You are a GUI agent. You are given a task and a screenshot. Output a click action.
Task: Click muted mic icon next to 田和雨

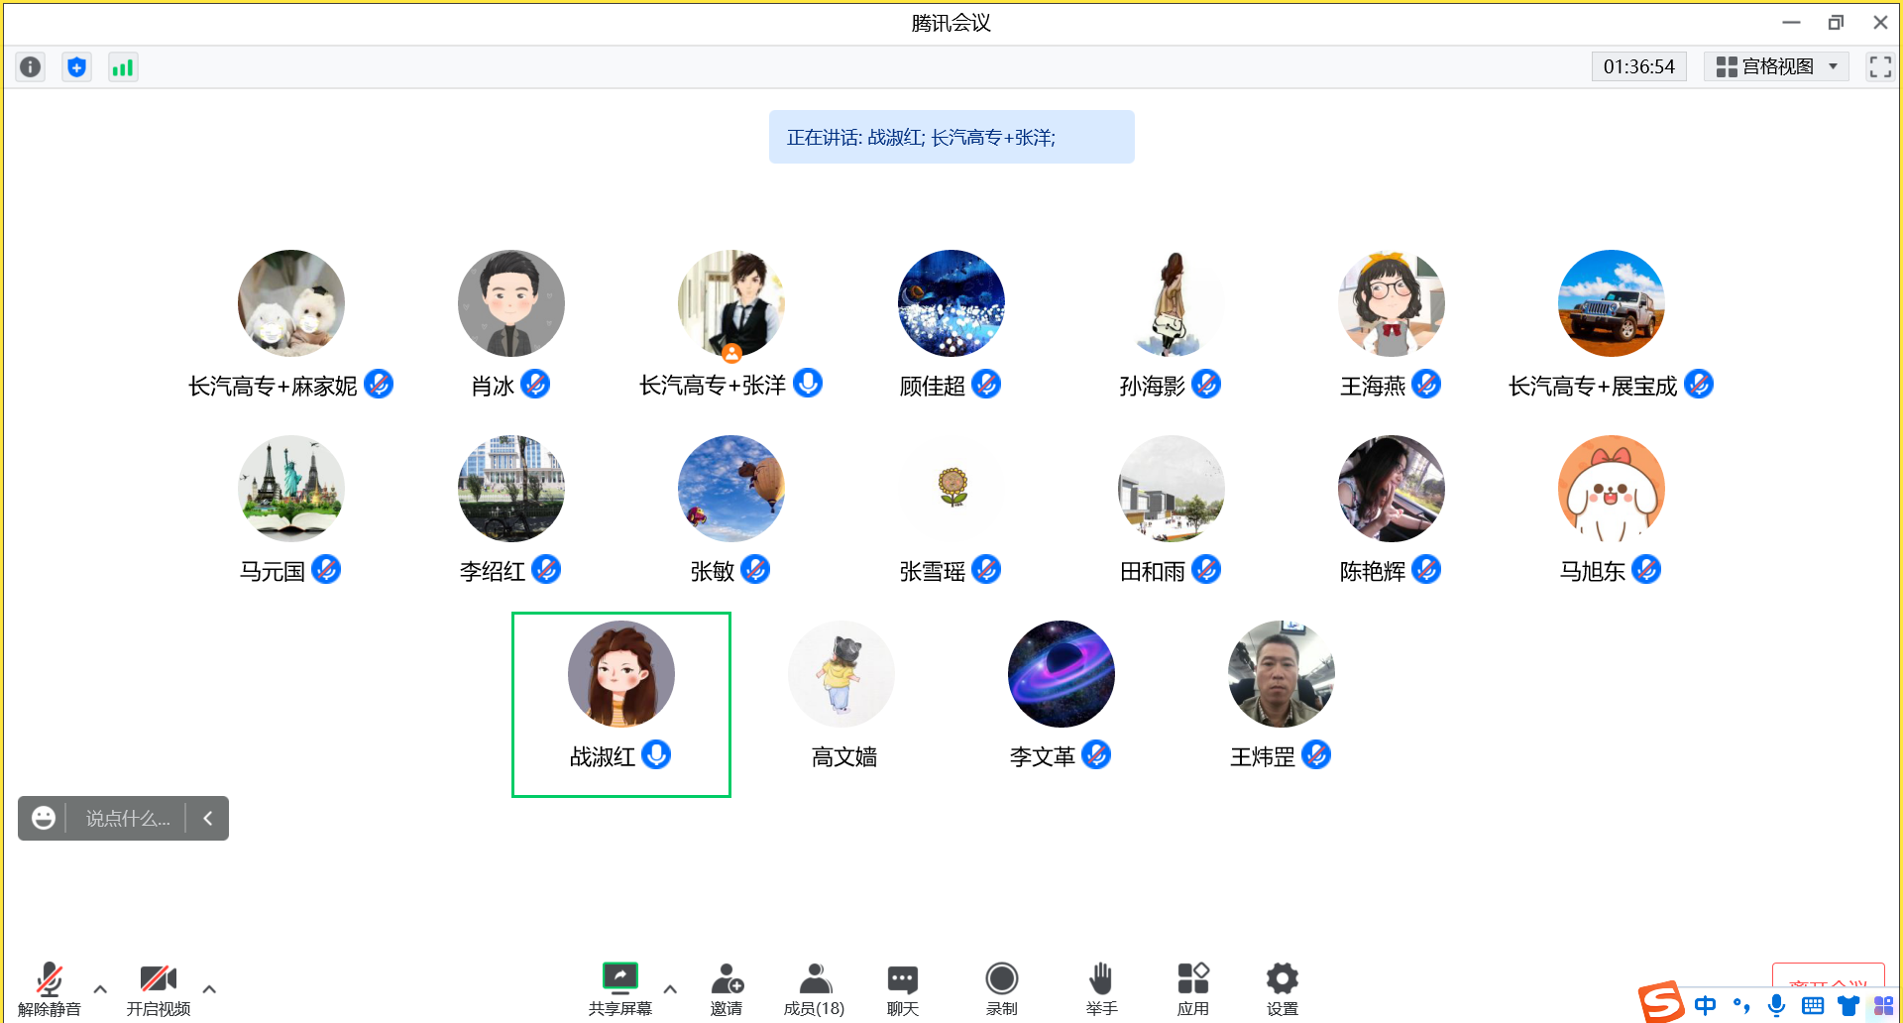pyautogui.click(x=1206, y=569)
